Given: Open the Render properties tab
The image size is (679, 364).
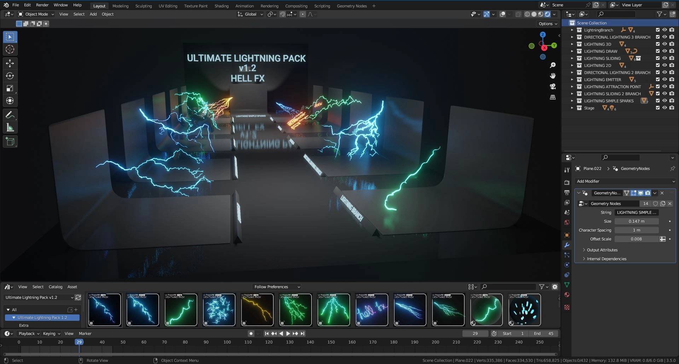Looking at the screenshot, I should pos(567,182).
